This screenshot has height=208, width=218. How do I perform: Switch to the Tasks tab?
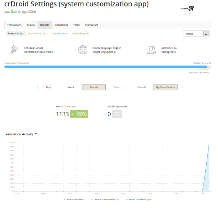(x=76, y=25)
